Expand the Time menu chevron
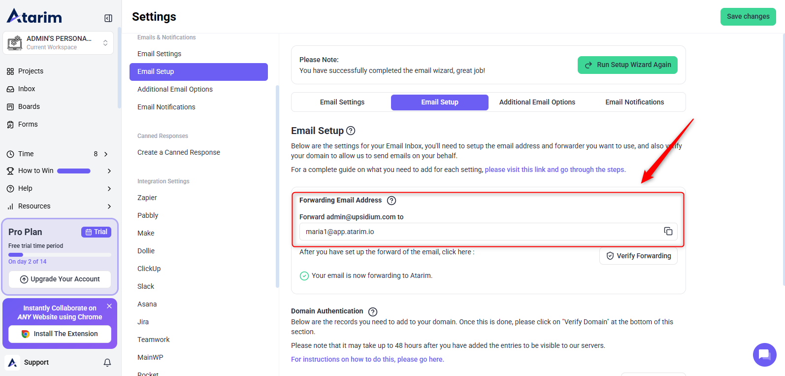The height and width of the screenshot is (376, 785). (x=106, y=154)
